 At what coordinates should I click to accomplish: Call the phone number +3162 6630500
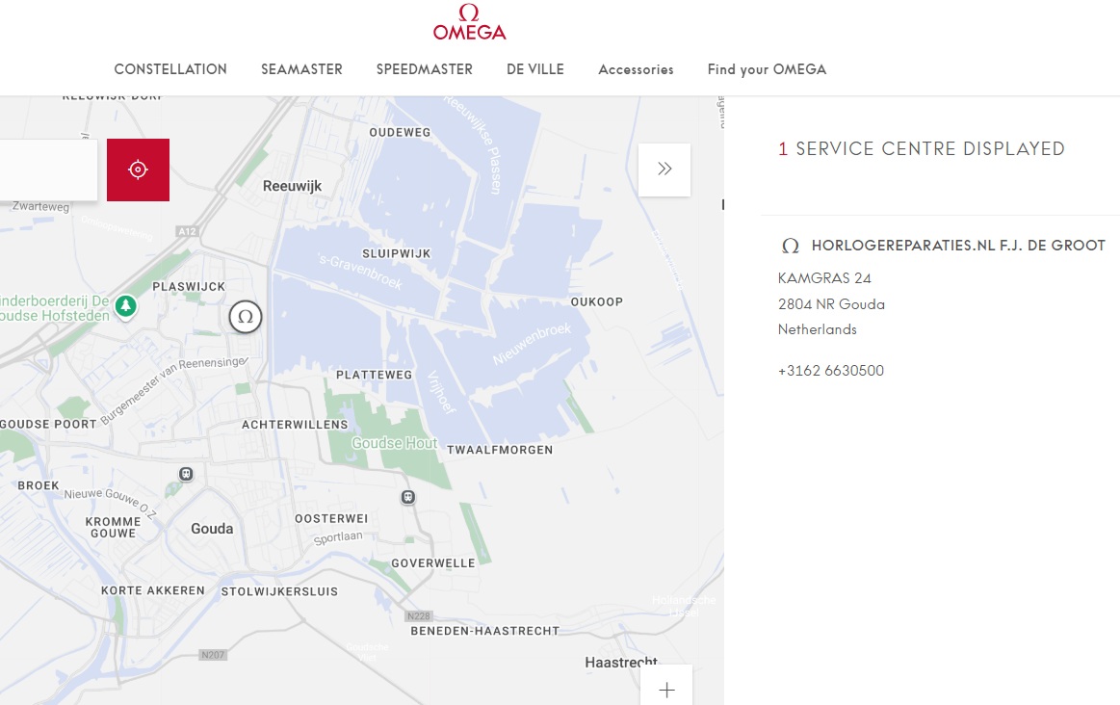831,371
